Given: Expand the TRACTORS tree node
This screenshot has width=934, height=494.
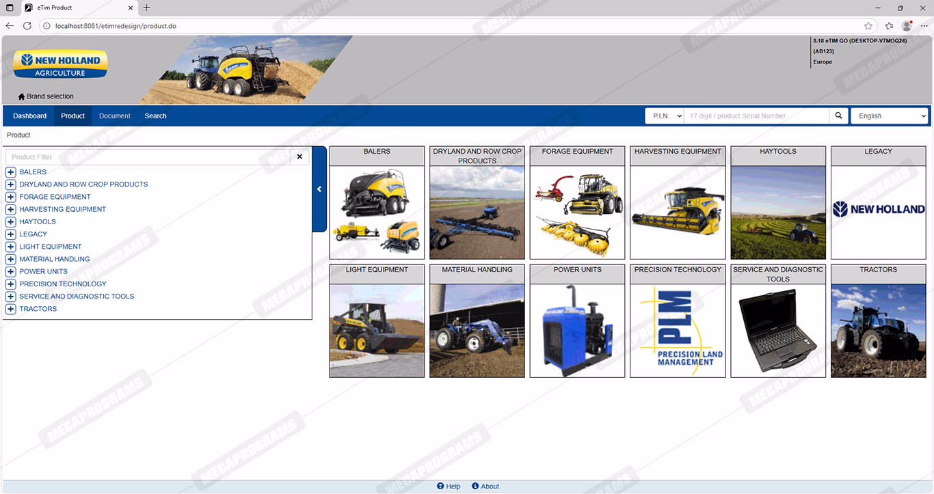Looking at the screenshot, I should (10, 309).
